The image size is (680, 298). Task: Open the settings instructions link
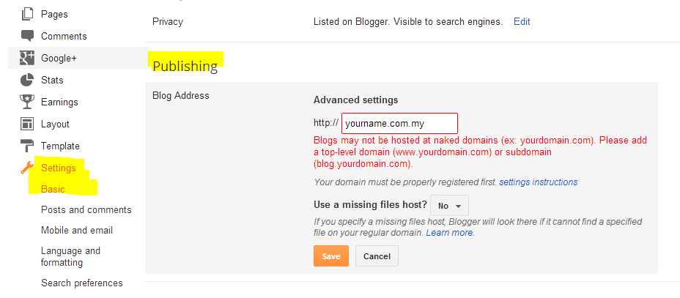point(538,182)
